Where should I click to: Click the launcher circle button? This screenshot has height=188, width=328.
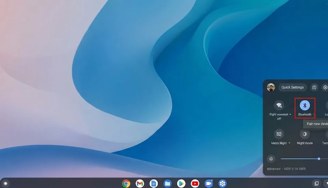tap(5, 184)
